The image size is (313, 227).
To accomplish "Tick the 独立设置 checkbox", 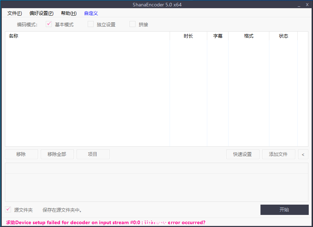I will [x=90, y=24].
